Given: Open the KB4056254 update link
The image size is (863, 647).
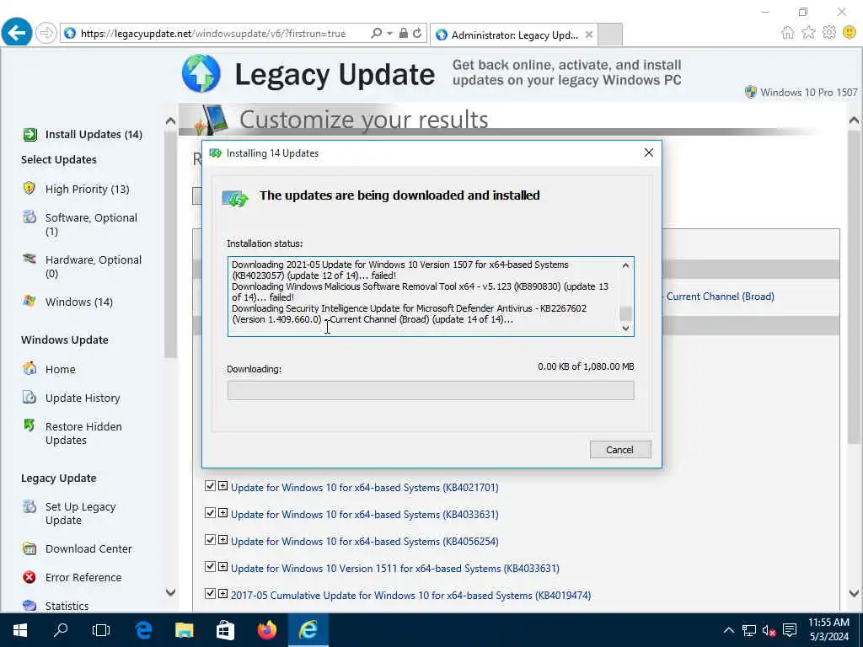Looking at the screenshot, I should coord(364,542).
